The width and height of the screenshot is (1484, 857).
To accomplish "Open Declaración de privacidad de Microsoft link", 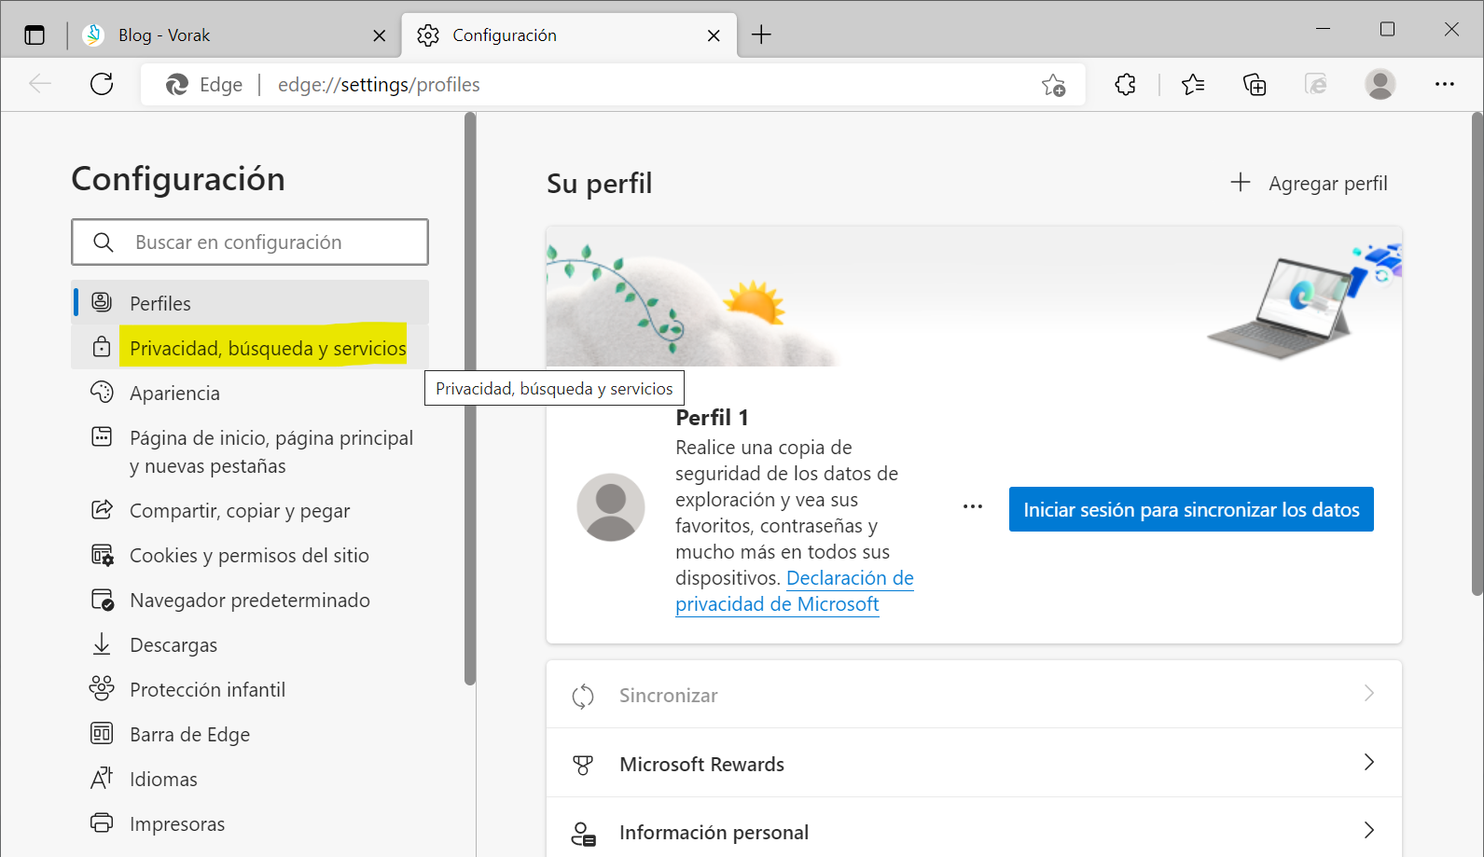I will [x=795, y=591].
